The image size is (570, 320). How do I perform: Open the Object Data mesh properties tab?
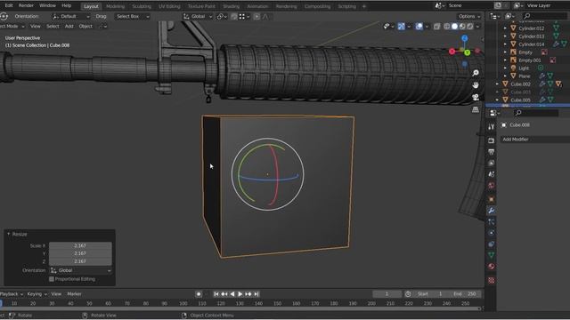[x=491, y=255]
